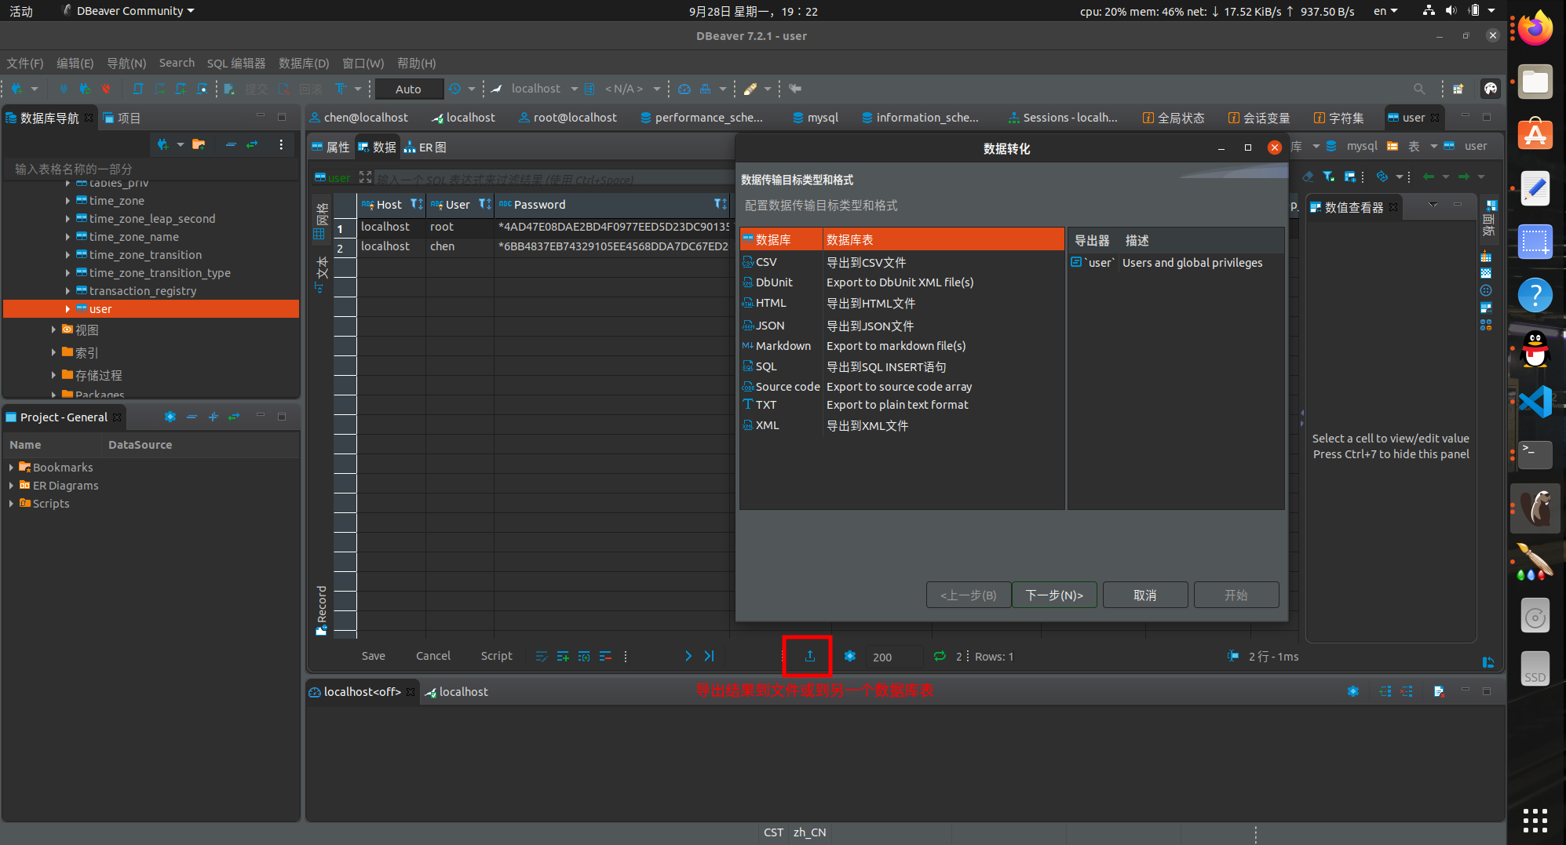The width and height of the screenshot is (1566, 845).
Task: Toggle Project panel configure gear icon
Action: coord(170,417)
